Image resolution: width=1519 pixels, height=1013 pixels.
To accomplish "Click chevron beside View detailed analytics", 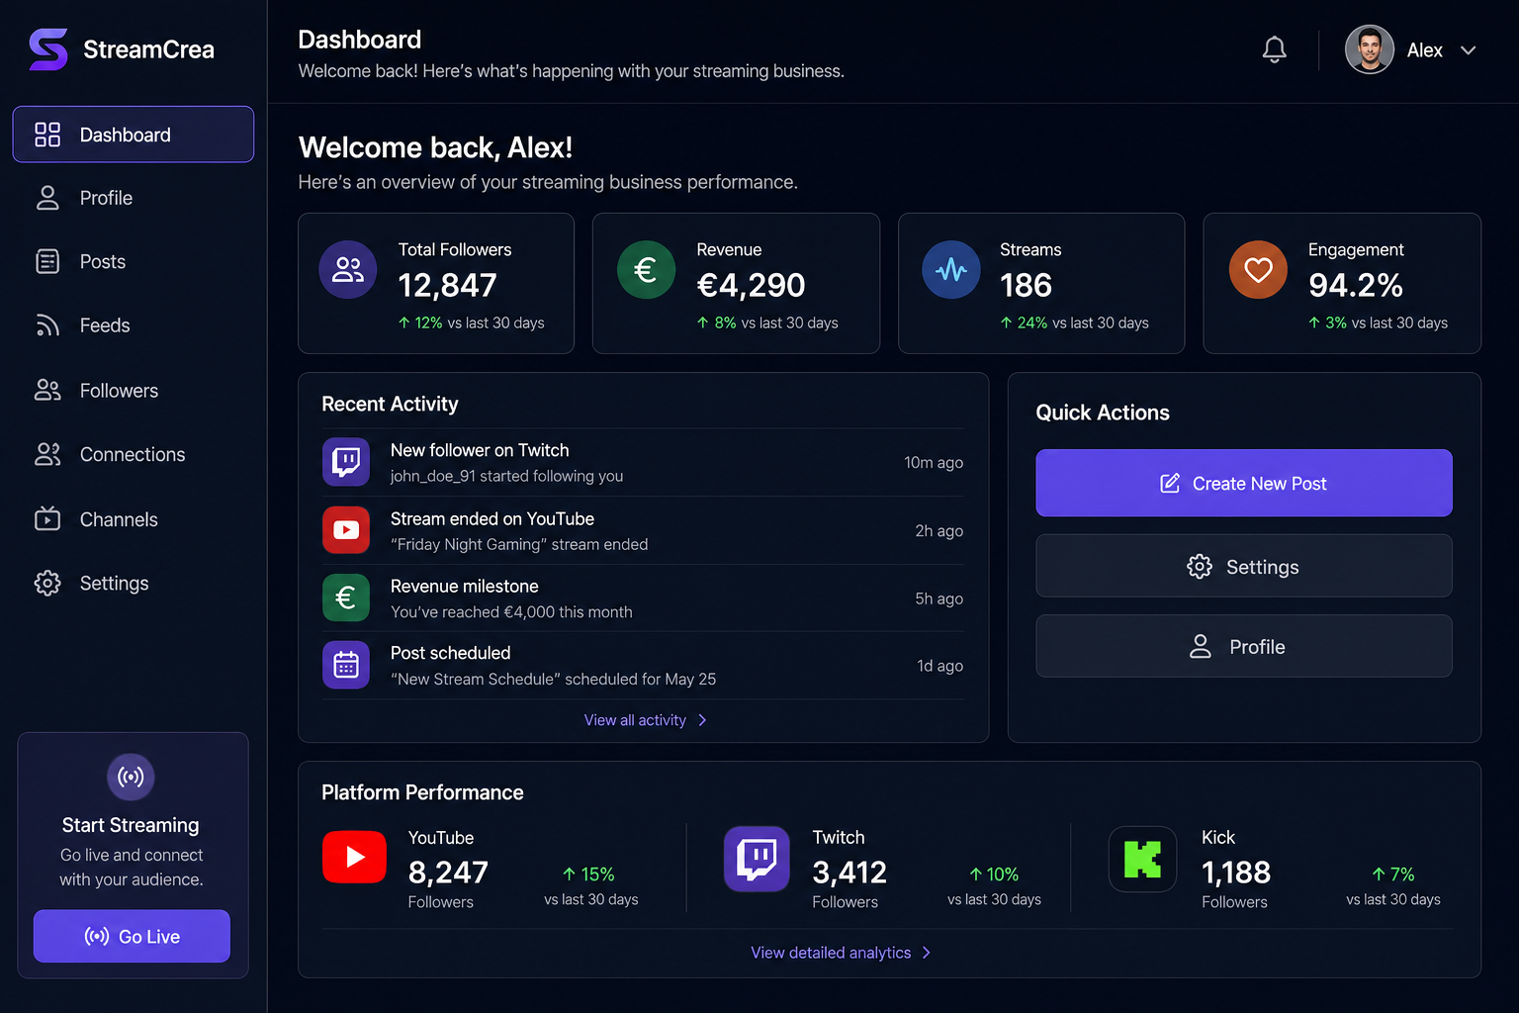I will (x=927, y=953).
